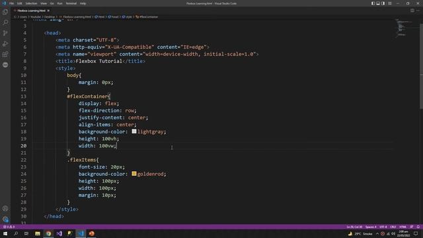Click the VS Code taskbar icon
The image size is (423, 238).
tap(81, 233)
